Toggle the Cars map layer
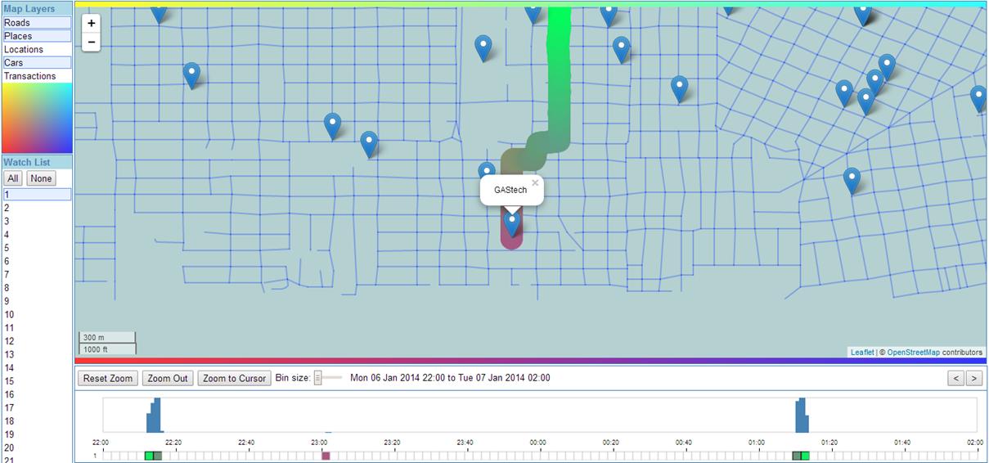This screenshot has width=989, height=463. click(x=37, y=62)
